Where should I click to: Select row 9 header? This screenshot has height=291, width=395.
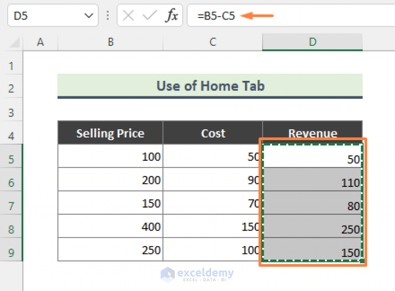tap(11, 249)
